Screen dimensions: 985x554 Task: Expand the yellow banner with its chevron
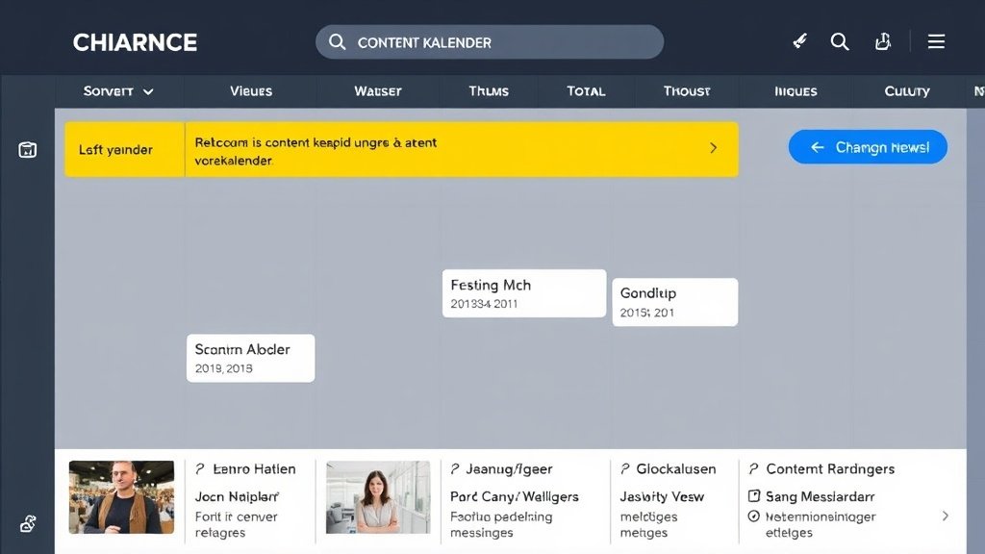[x=713, y=148]
